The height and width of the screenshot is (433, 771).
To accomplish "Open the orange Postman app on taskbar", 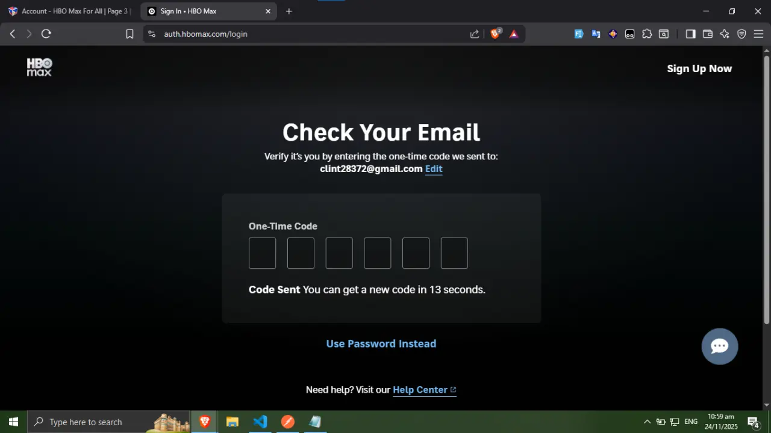I will point(288,422).
